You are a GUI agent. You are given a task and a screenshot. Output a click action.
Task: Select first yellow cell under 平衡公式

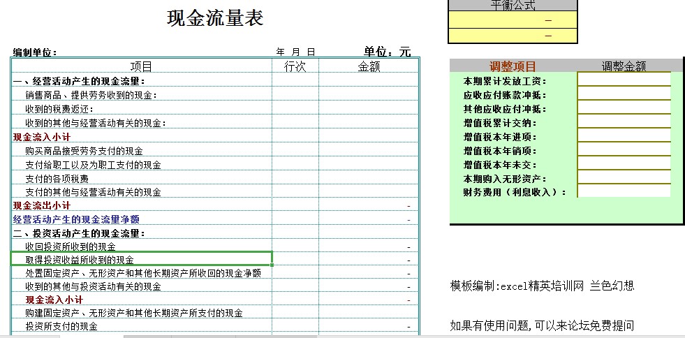(513, 20)
